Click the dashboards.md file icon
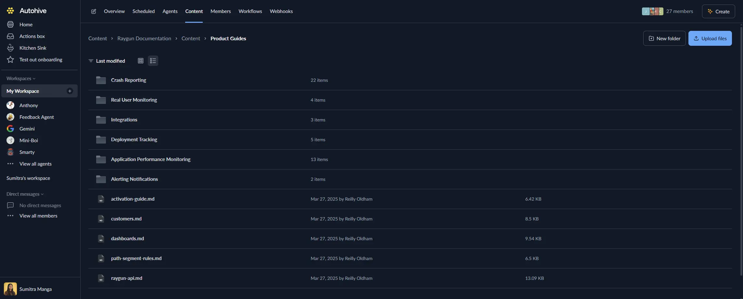The width and height of the screenshot is (743, 299). point(101,239)
